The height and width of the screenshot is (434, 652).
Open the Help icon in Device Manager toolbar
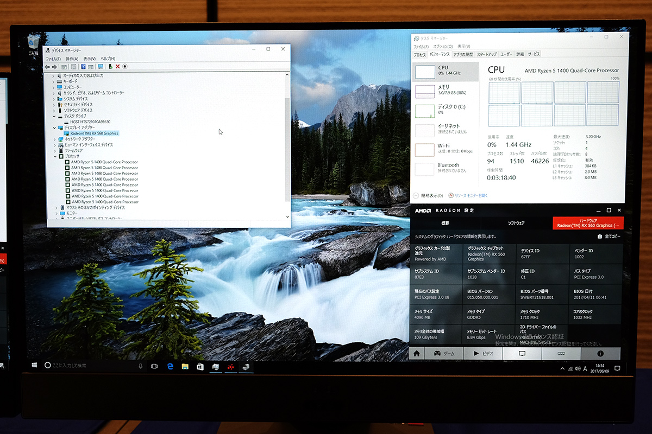click(83, 66)
